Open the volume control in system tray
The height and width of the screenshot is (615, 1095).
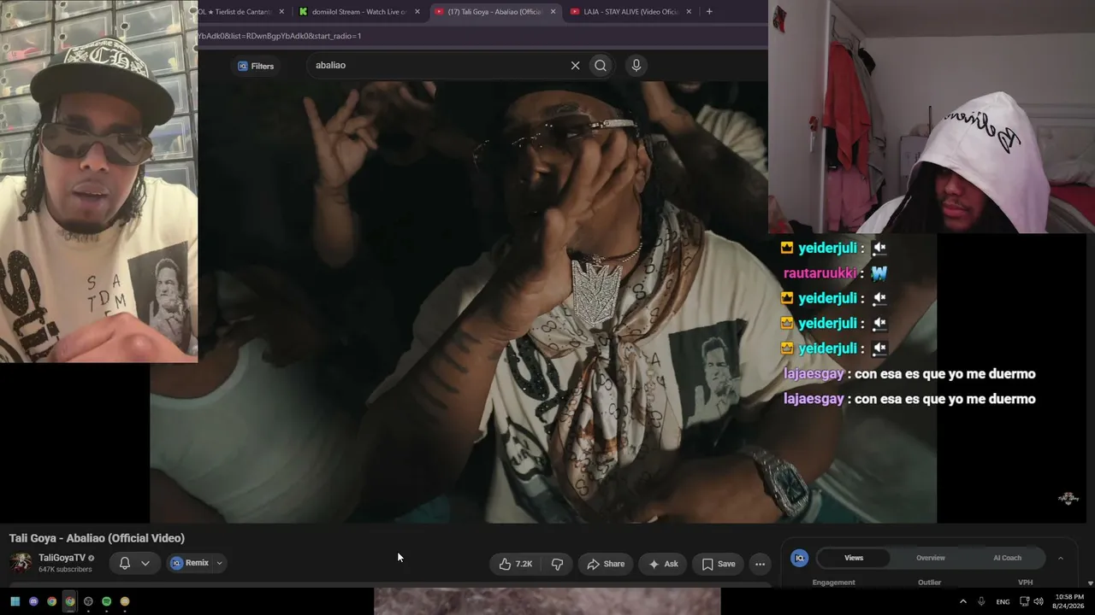click(1039, 601)
